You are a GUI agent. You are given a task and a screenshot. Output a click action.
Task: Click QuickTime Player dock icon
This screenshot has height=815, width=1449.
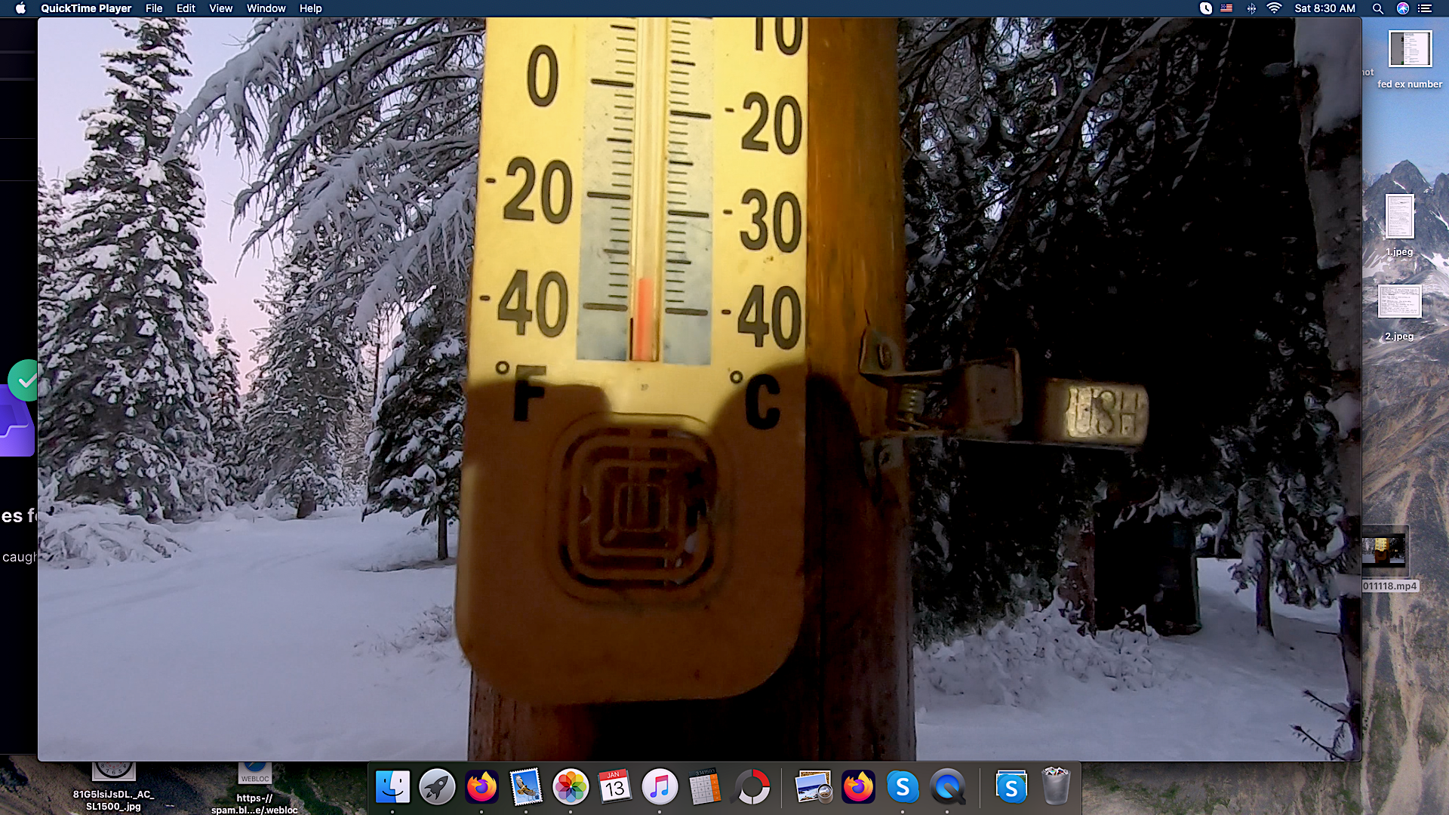tap(947, 787)
